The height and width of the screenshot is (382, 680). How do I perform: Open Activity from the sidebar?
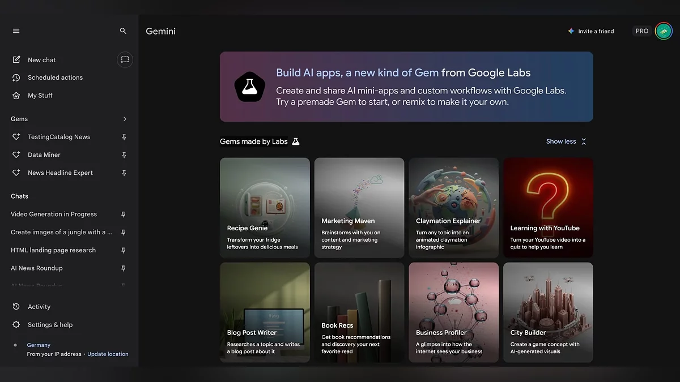point(39,307)
